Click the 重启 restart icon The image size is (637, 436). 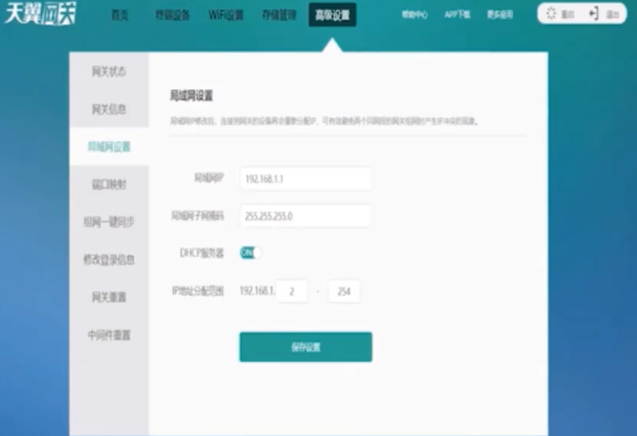tap(551, 14)
